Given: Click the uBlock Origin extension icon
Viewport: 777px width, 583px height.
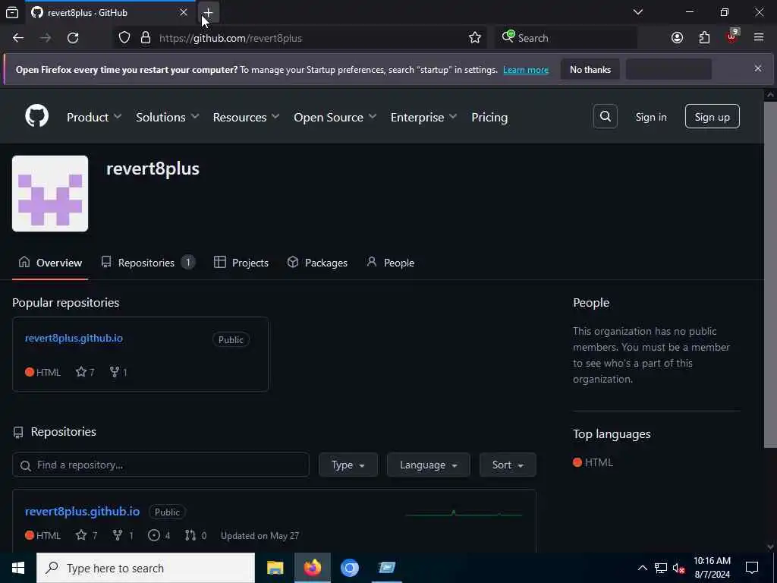Looking at the screenshot, I should pos(731,37).
